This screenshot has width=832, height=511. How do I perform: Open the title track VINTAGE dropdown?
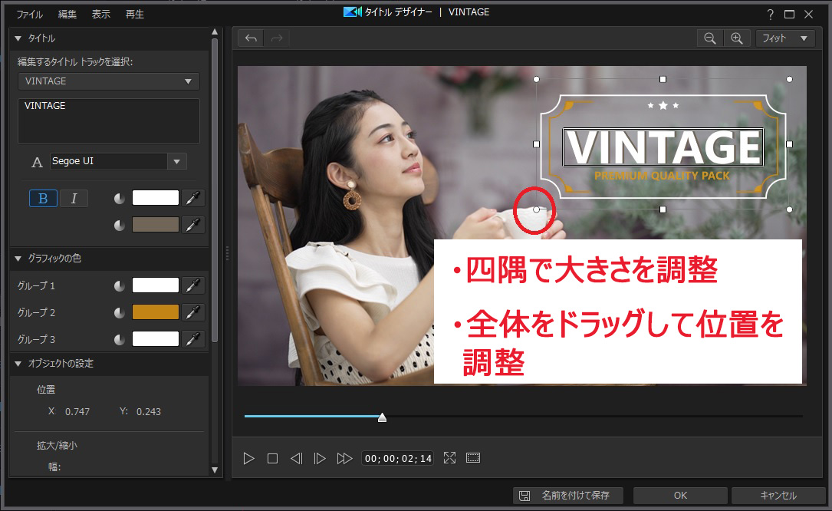click(x=109, y=81)
